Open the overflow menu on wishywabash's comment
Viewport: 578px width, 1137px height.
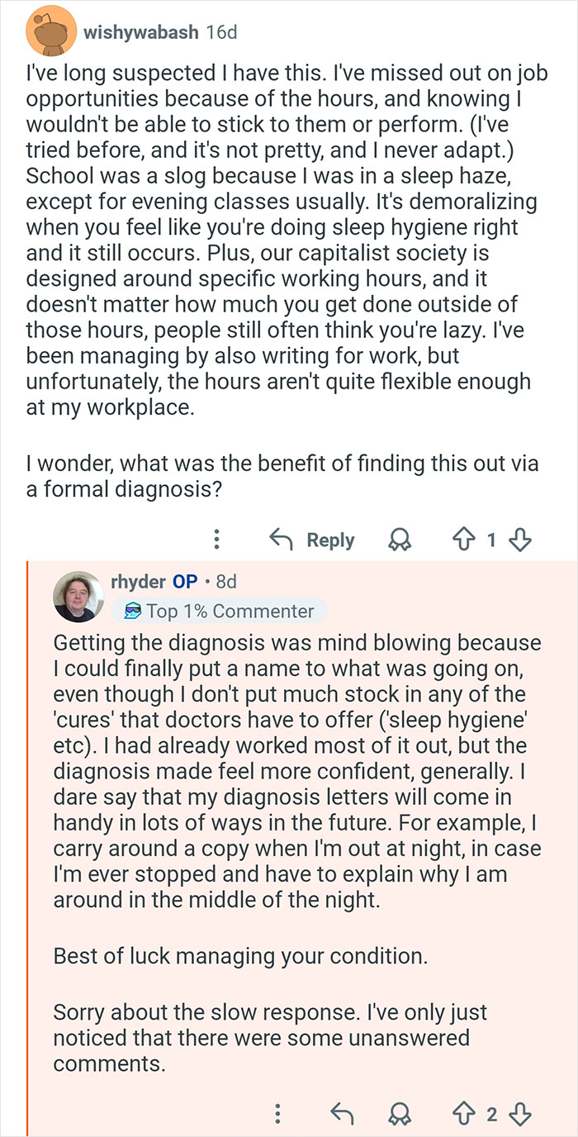click(216, 540)
